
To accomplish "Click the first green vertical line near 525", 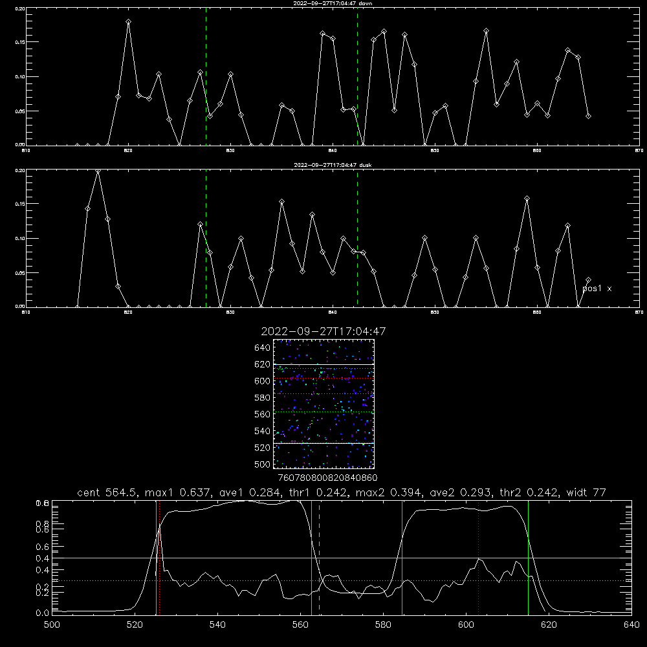I will [x=156, y=558].
